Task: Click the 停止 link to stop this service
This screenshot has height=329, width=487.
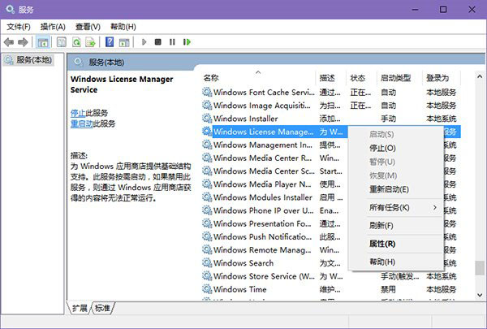Action: tap(78, 113)
